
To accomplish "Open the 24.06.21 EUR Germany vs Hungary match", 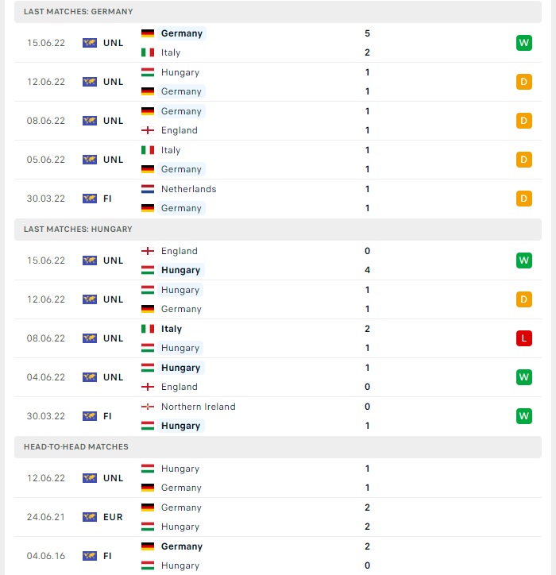I will point(278,517).
